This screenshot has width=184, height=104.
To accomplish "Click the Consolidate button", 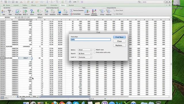I will tap(75, 14).
